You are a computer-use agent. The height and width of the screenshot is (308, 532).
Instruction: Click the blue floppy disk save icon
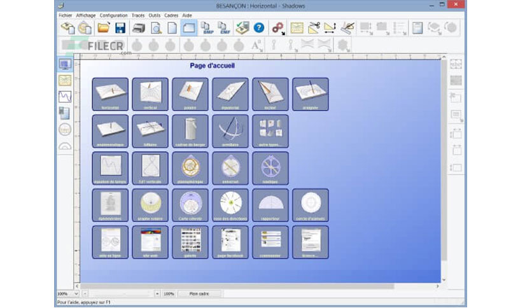click(120, 28)
